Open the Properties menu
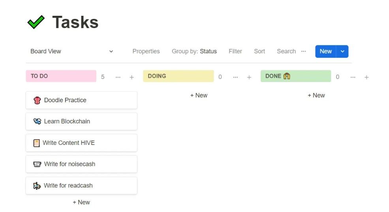Screen dimensions: 389x212 (146, 51)
